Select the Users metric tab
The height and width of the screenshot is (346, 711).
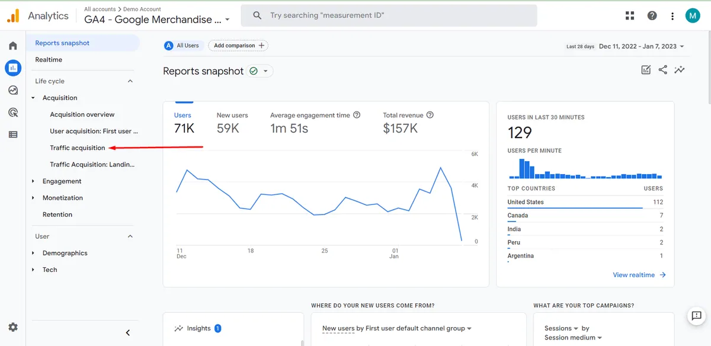185,121
